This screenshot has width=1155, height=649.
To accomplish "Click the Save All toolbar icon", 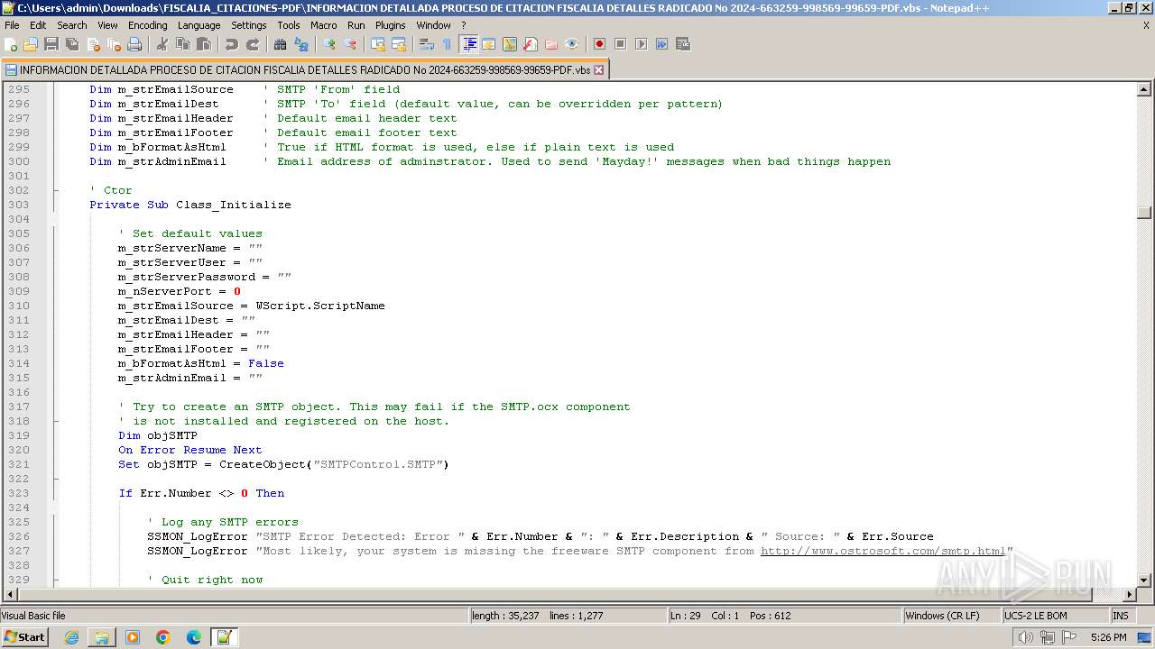I will pos(72,44).
